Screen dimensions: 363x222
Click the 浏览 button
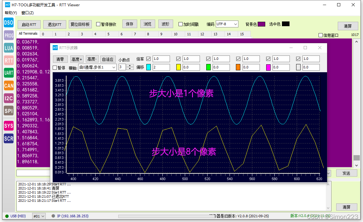pyautogui.click(x=148, y=24)
